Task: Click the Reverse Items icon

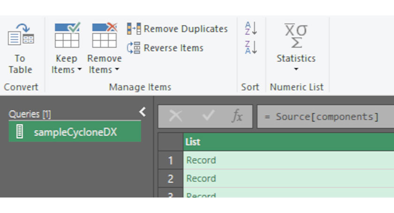Action: (x=134, y=48)
